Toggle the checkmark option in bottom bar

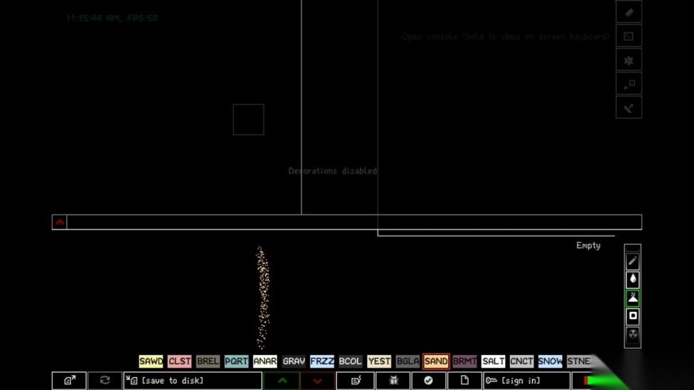(428, 381)
